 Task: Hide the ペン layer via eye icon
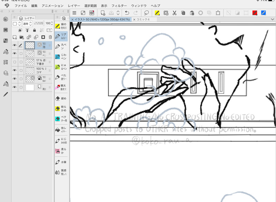pyautogui.click(x=14, y=54)
